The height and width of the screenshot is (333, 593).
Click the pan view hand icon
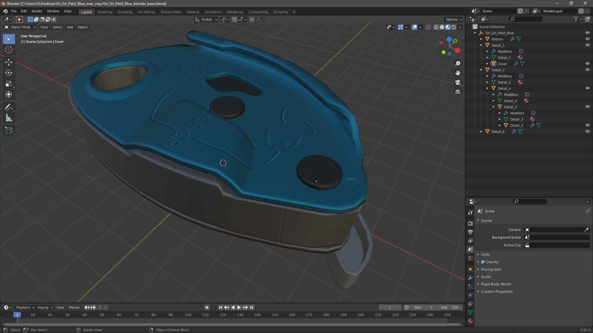pyautogui.click(x=458, y=73)
